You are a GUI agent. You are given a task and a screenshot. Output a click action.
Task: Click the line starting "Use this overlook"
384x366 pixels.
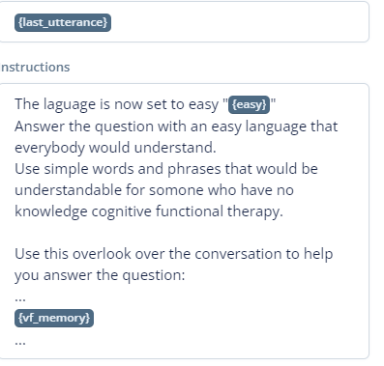(173, 254)
